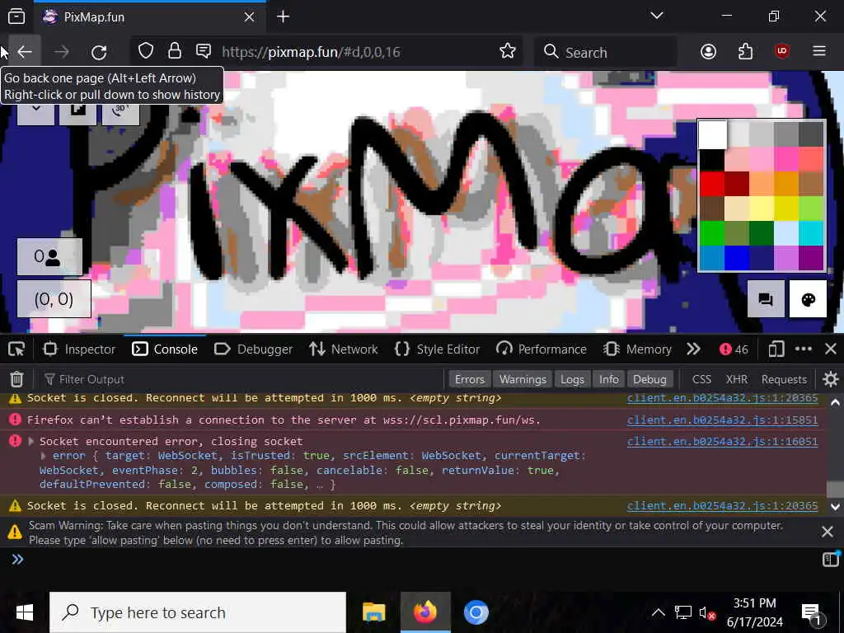The height and width of the screenshot is (633, 844).
Task: Open client.en.b0254a32.js:1:15851 source link
Action: point(722,420)
